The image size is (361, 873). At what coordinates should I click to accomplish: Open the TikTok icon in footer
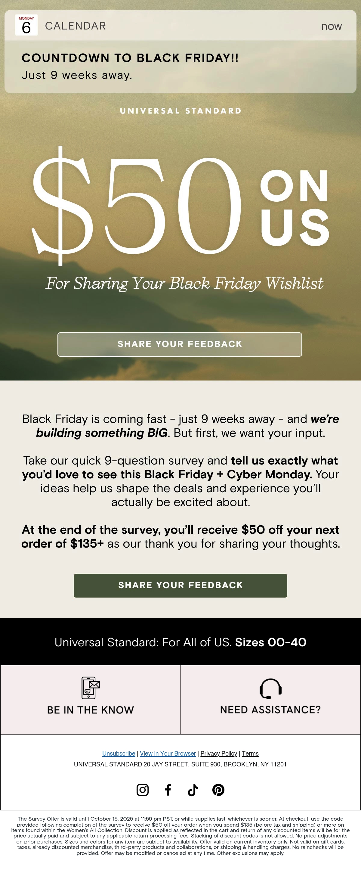click(x=193, y=790)
